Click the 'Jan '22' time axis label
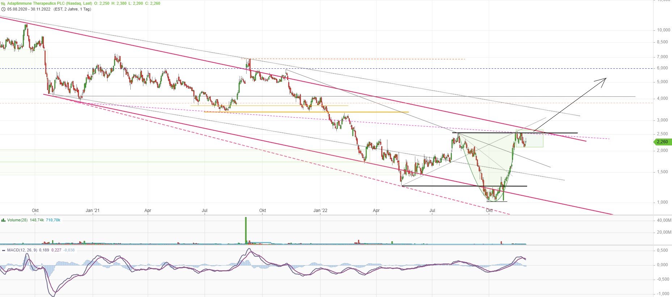Viewport: 672px width, 297px height. (x=320, y=211)
